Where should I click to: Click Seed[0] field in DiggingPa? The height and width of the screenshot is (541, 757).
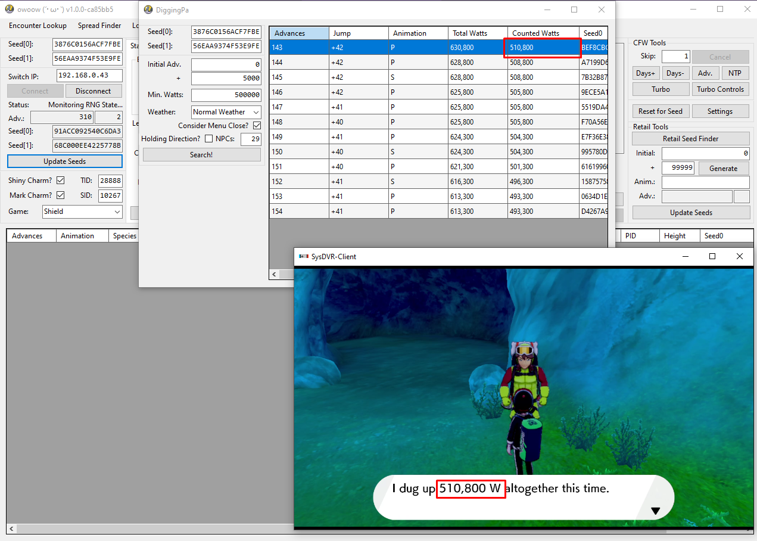pos(226,32)
